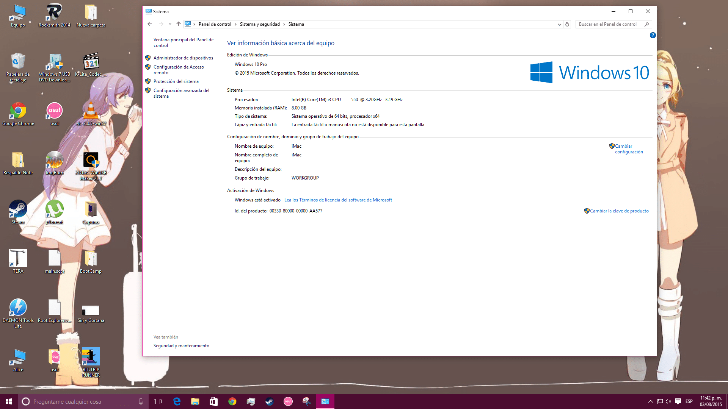Screen dimensions: 728x409
Task: Select the ImgBurn desktop icon
Action: [54, 163]
